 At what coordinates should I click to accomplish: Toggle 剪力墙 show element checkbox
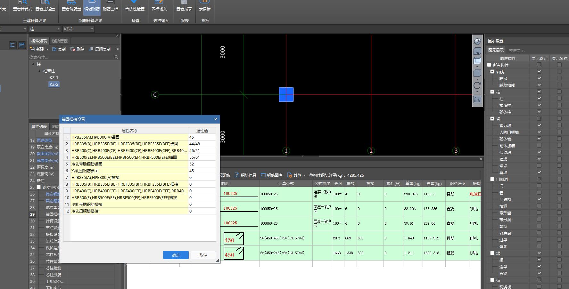(x=539, y=125)
